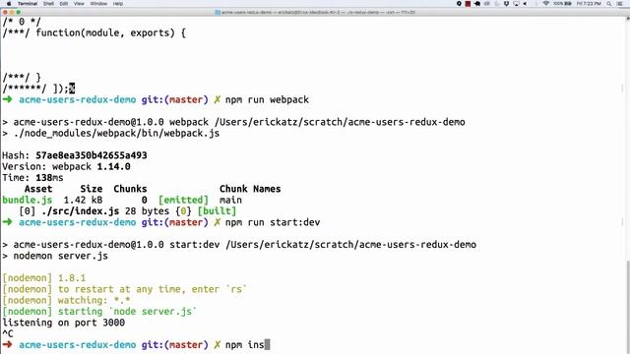Click the AirPlay display icon
The width and height of the screenshot is (630, 354).
point(516,4)
